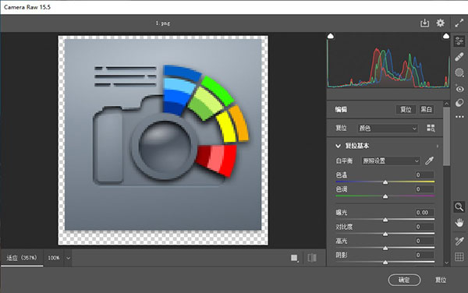Toggle full screen mode arrow icon
Screen dimensions: 468x293
(x=459, y=23)
